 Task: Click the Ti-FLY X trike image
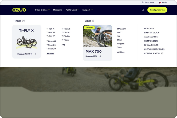27,42
